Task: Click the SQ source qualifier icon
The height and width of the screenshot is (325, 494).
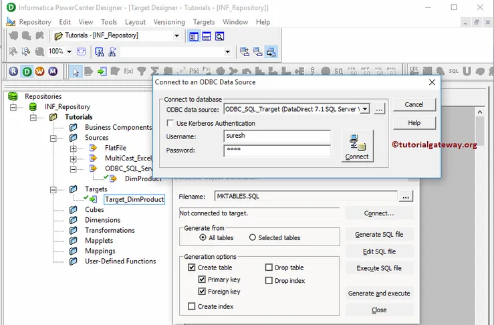Action: point(339,72)
